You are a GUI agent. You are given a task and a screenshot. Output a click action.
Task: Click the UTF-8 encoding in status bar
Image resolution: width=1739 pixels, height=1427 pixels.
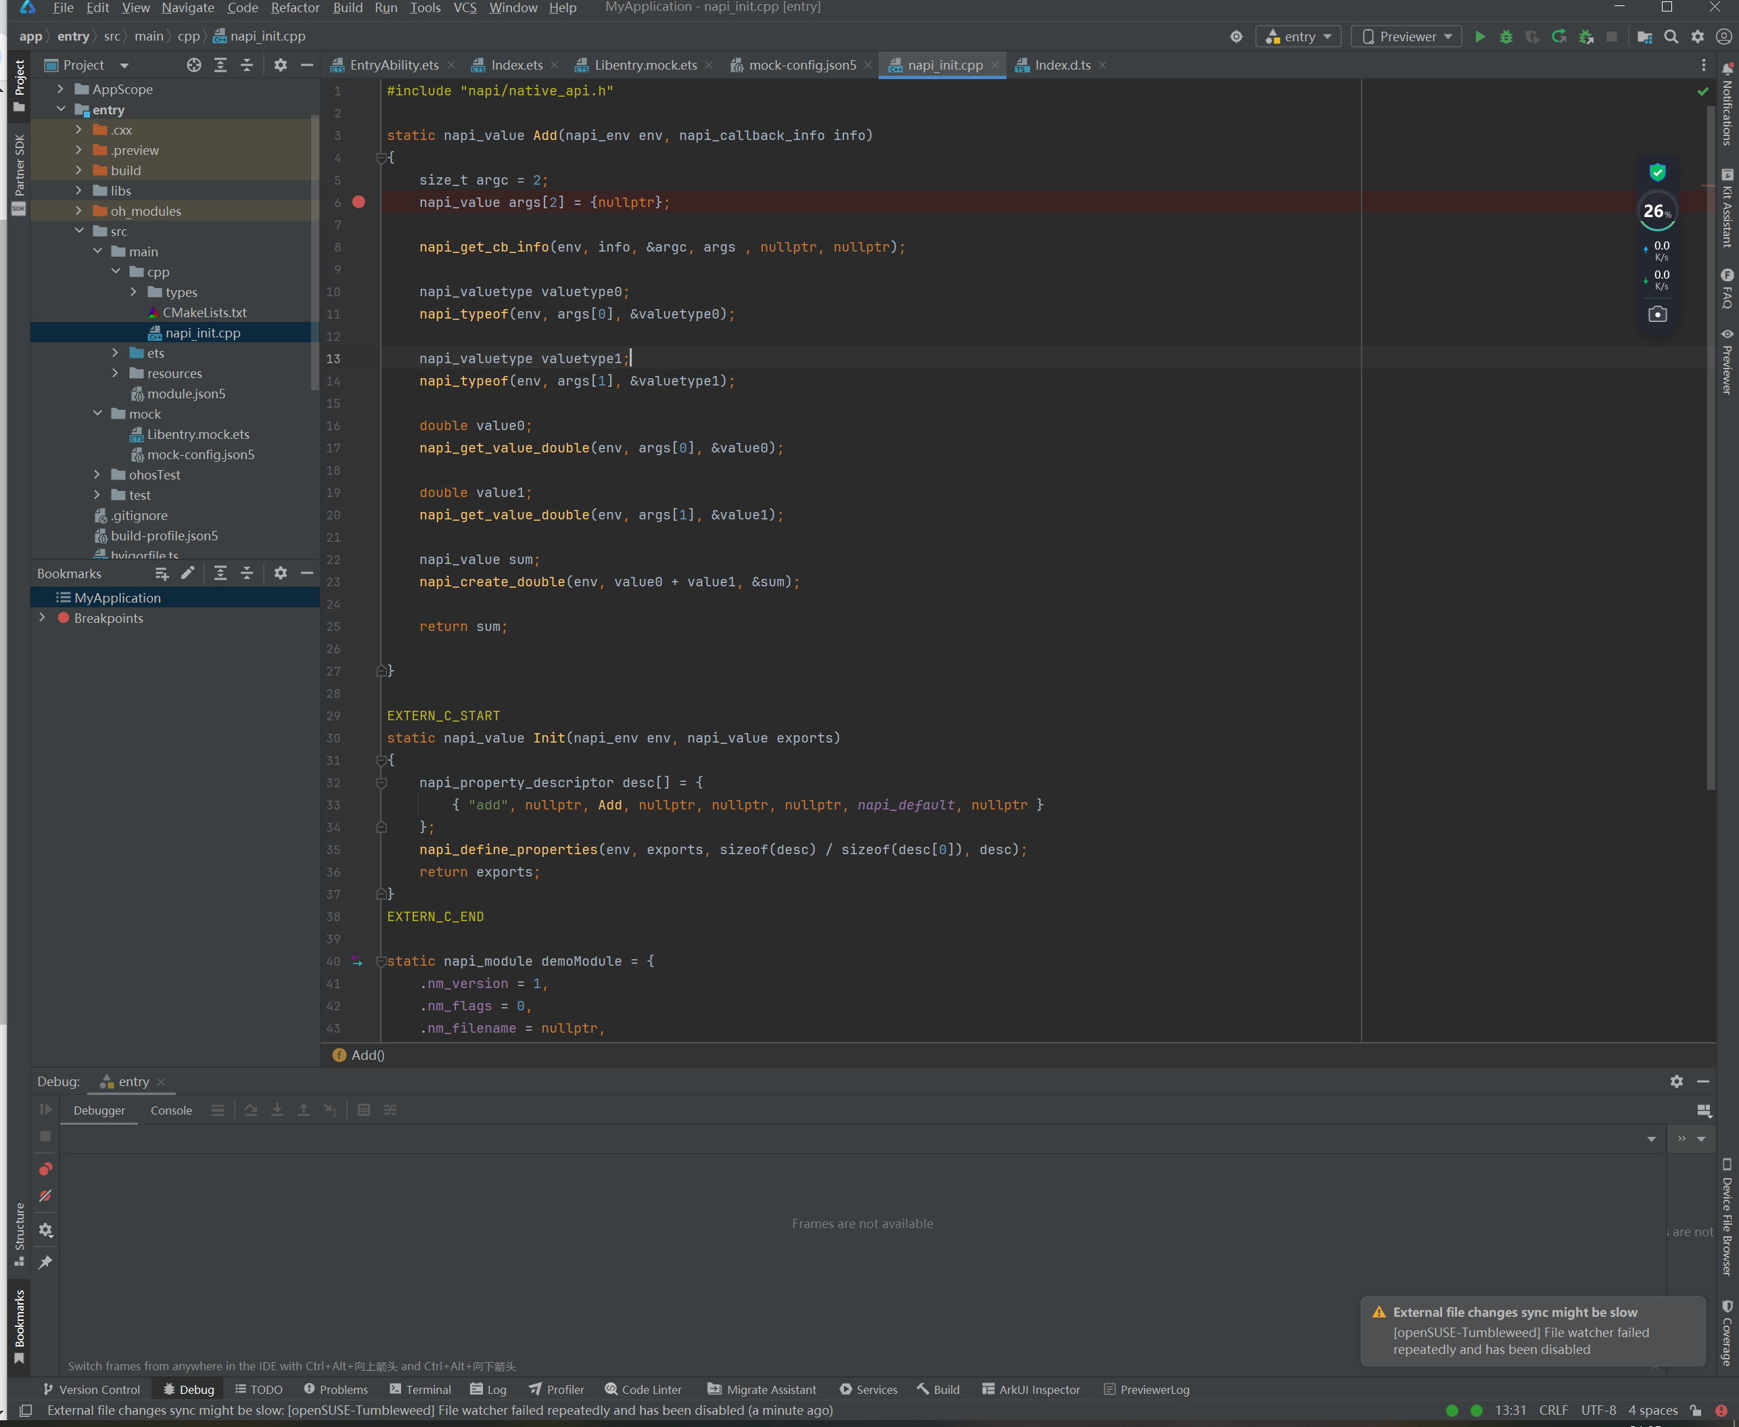1598,1411
